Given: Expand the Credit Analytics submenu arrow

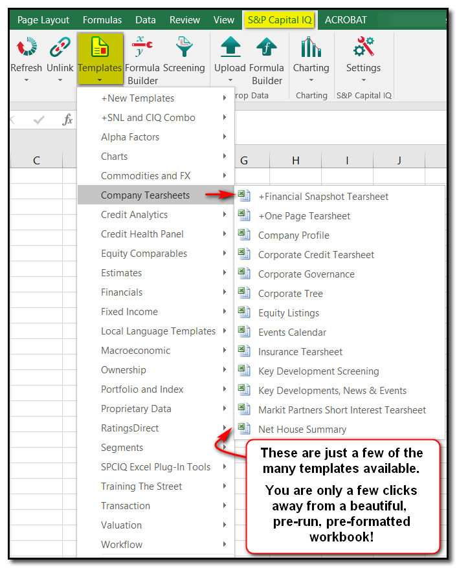Looking at the screenshot, I should (x=225, y=214).
